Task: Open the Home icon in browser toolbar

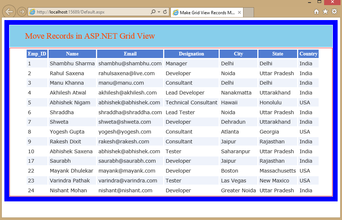Action: pyautogui.click(x=316, y=12)
